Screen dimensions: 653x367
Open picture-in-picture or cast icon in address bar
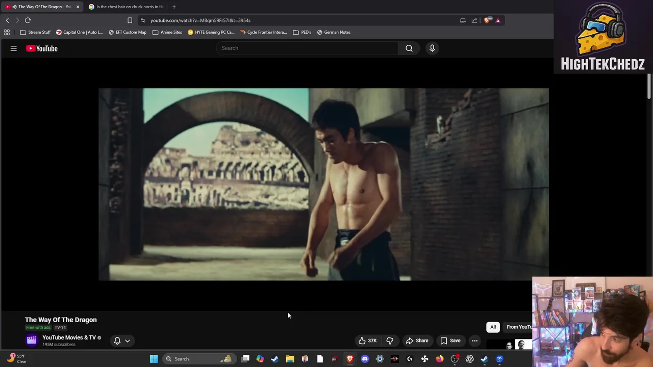pos(463,20)
